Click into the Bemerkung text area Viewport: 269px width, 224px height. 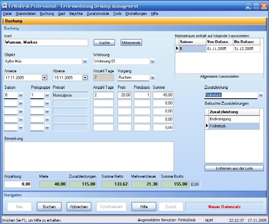89,156
